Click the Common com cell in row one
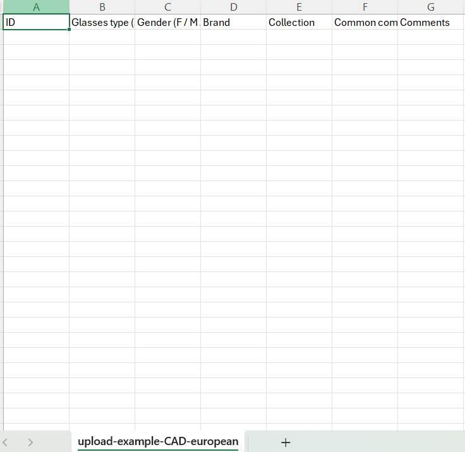Image resolution: width=465 pixels, height=452 pixels. [x=365, y=22]
